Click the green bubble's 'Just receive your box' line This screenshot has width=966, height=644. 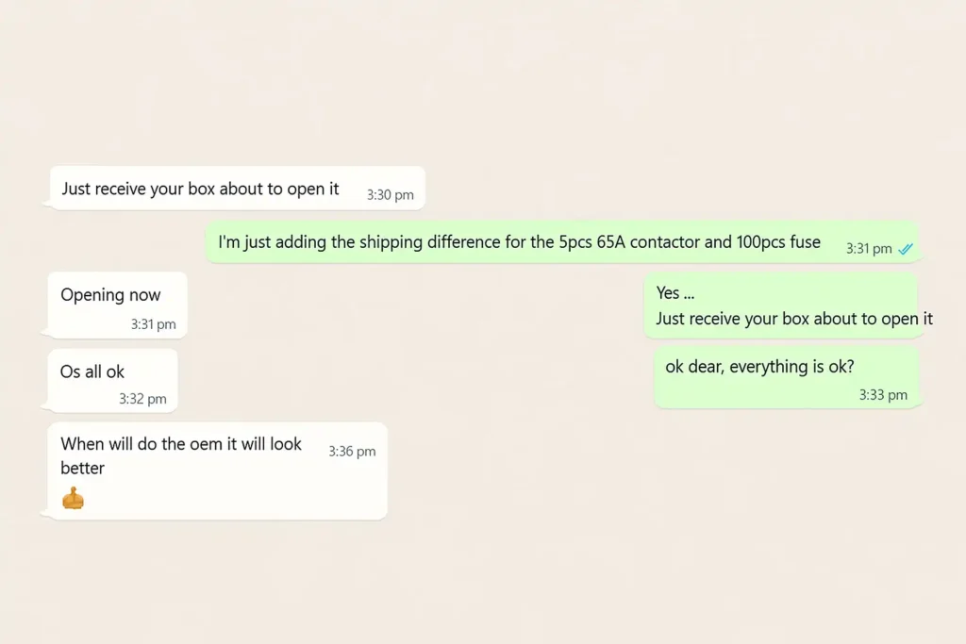coord(794,319)
